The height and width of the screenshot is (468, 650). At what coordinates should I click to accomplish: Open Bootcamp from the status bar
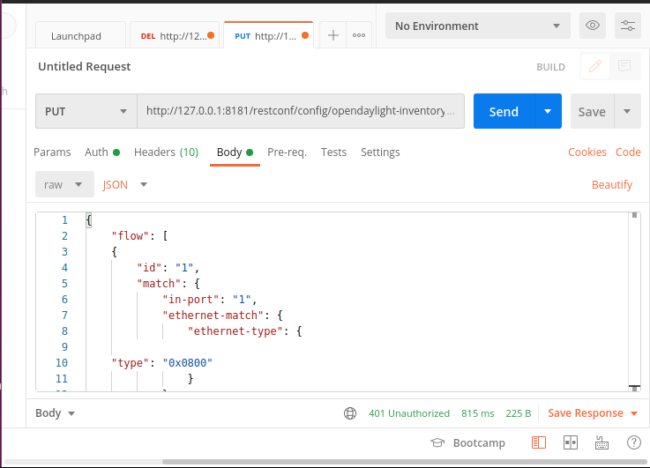467,442
